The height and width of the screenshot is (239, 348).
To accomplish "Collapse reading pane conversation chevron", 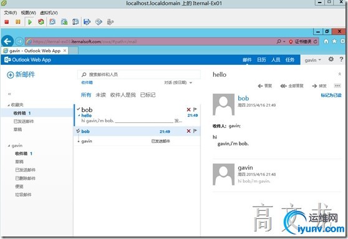I will (x=339, y=74).
